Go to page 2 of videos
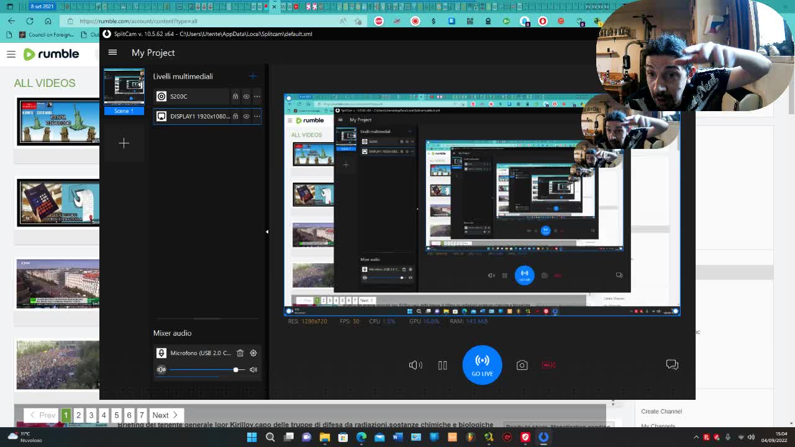The height and width of the screenshot is (447, 795). (78, 415)
